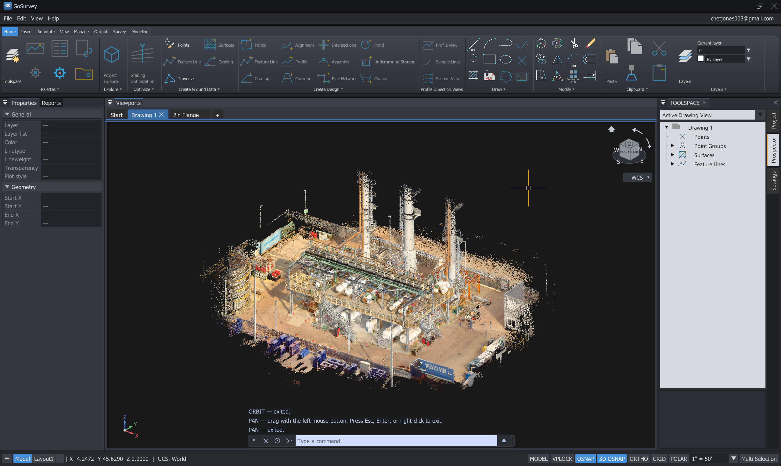Open the Edit menu
This screenshot has width=781, height=466.
click(x=21, y=19)
